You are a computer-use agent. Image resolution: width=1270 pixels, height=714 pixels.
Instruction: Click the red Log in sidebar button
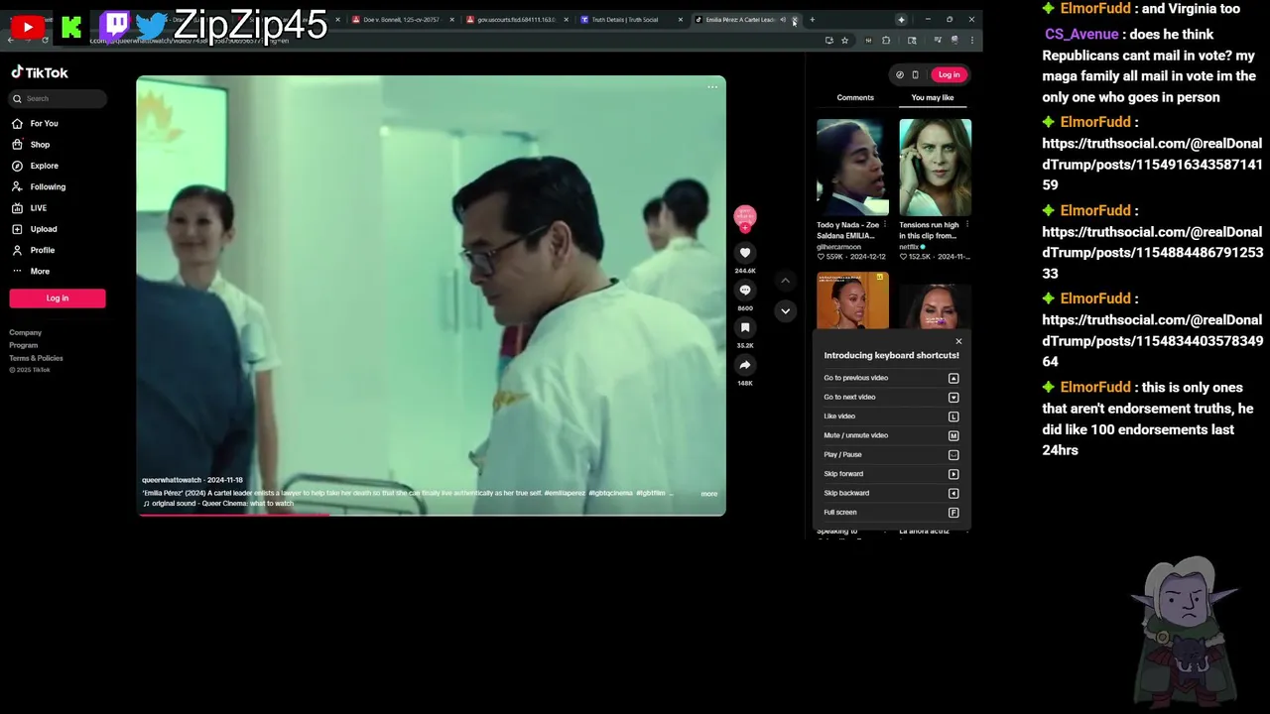pos(58,298)
